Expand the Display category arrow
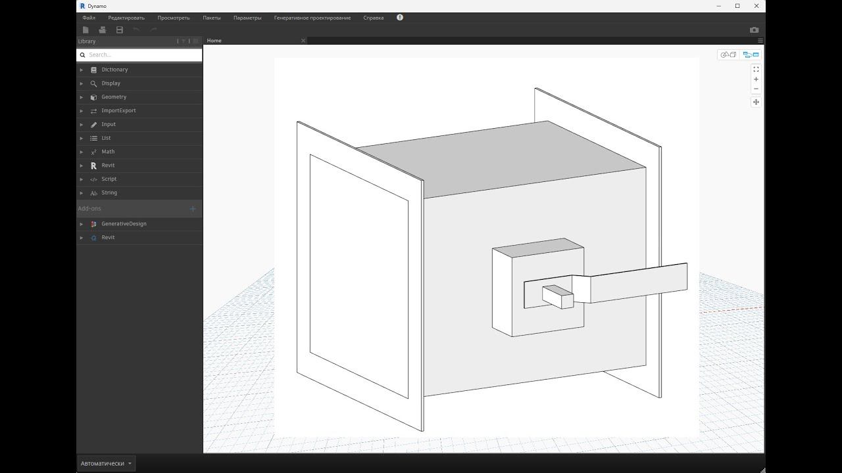 pos(82,83)
